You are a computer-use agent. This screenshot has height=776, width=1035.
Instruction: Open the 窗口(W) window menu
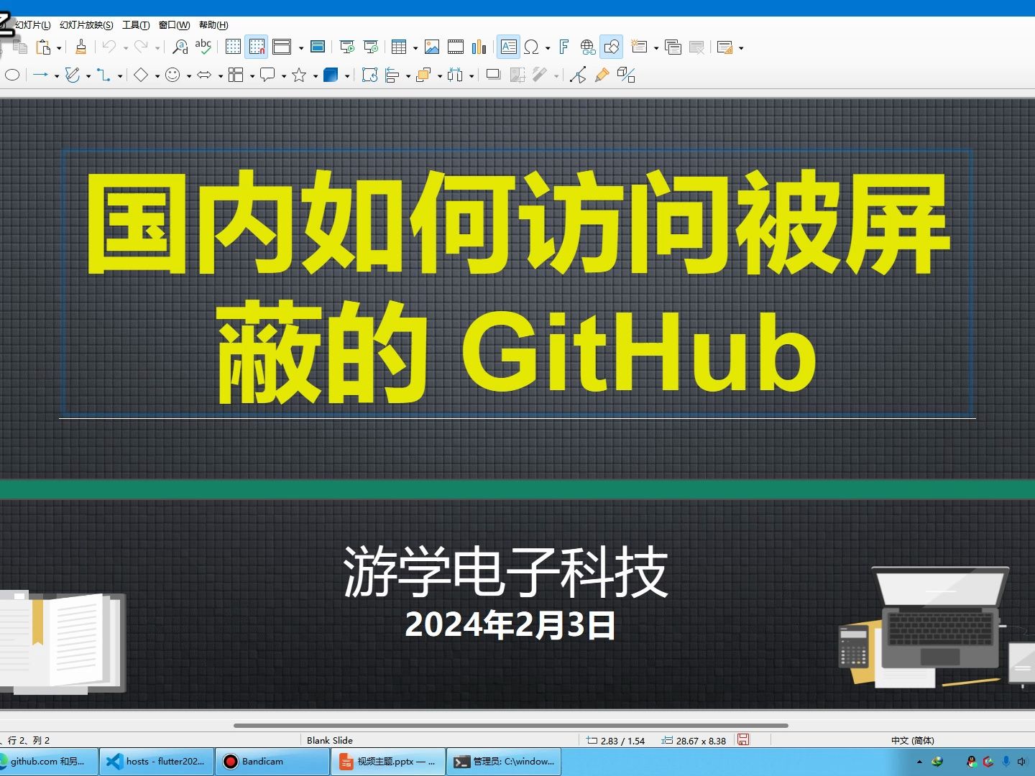click(174, 25)
